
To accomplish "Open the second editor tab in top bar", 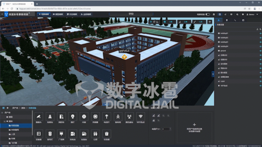I will 58,14.
